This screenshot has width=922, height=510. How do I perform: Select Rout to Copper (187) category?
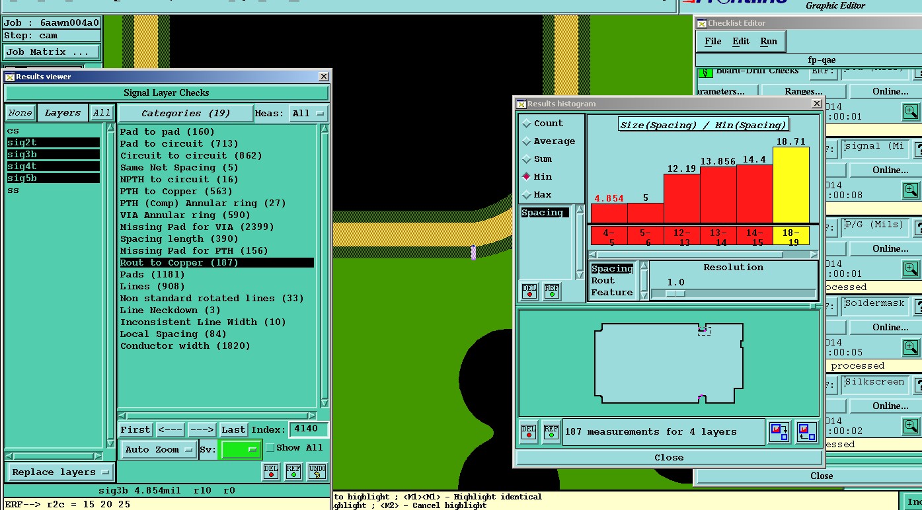coord(217,263)
